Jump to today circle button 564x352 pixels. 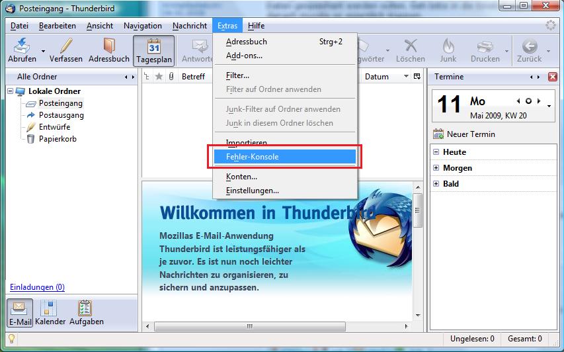coord(528,101)
